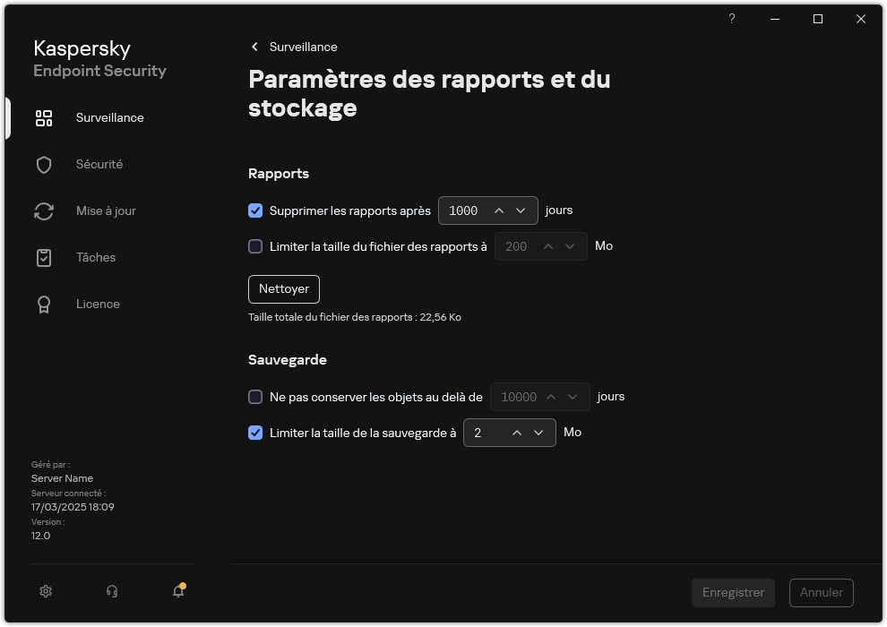Save settings with Enregistrer

[x=733, y=592]
